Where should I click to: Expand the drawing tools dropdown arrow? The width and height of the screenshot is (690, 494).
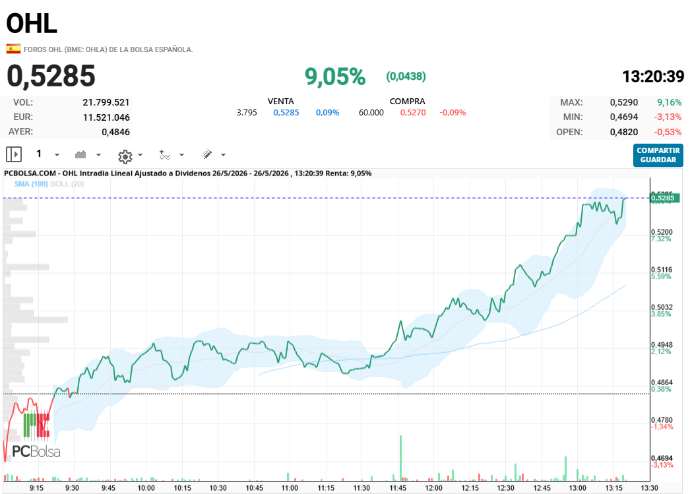[223, 155]
